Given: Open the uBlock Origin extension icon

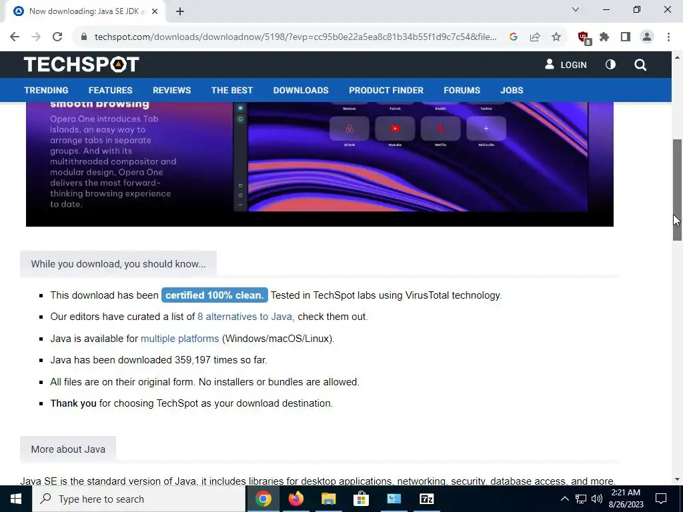Looking at the screenshot, I should (584, 37).
